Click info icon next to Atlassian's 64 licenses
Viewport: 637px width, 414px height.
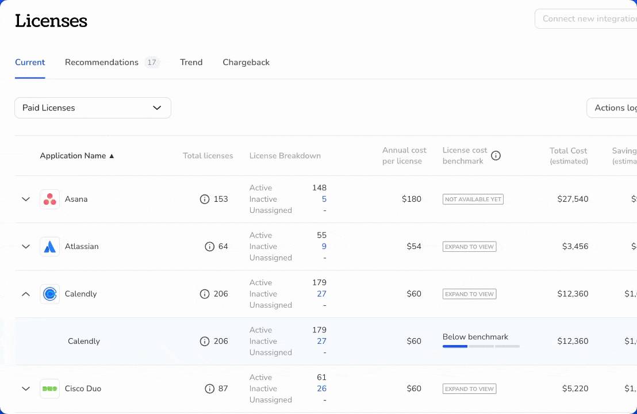pyautogui.click(x=210, y=247)
